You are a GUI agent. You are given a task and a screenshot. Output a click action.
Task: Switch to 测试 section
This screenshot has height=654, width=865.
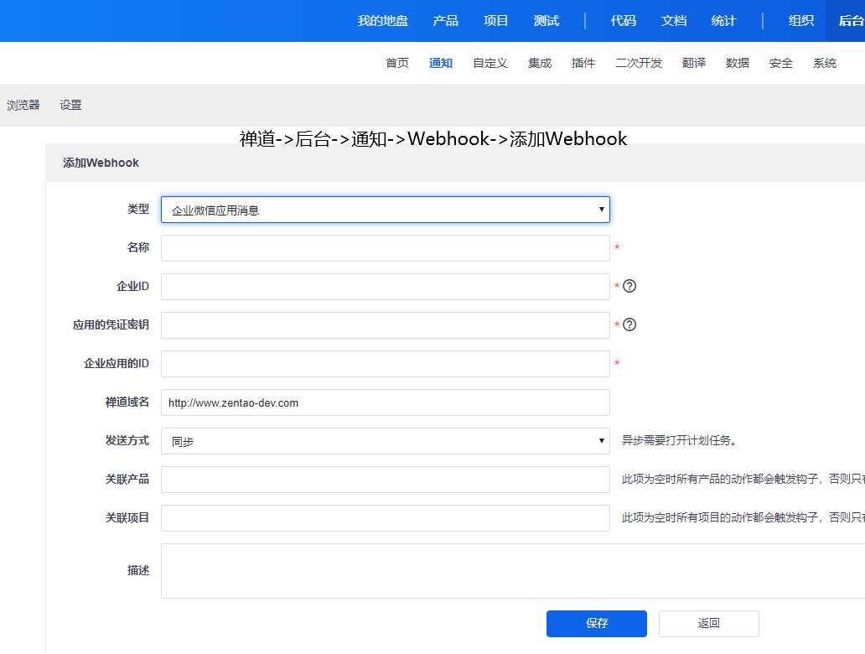tap(546, 21)
